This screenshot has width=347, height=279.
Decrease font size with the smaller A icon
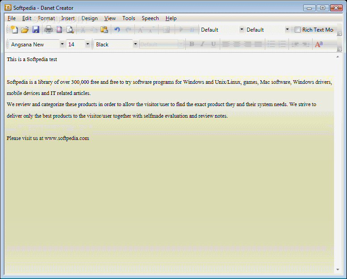tap(151, 29)
